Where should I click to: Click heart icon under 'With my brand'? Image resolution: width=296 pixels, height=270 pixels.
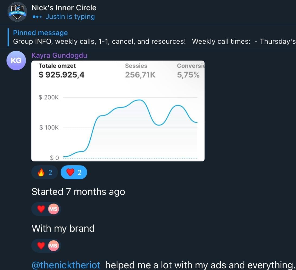41,246
